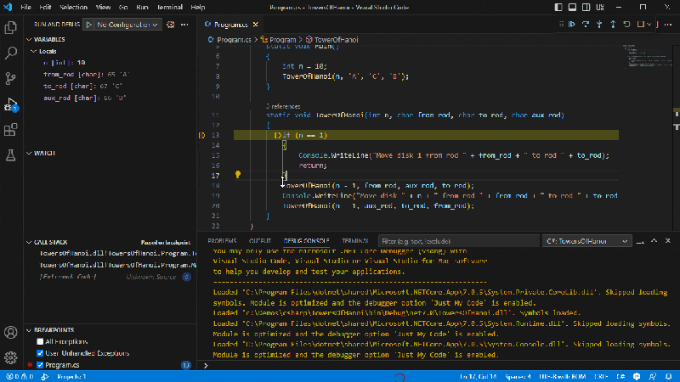
Task: Switch to the OUTPUT tab
Action: pyautogui.click(x=260, y=241)
